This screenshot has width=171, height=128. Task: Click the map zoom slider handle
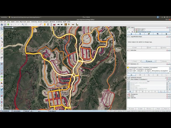(13, 27)
